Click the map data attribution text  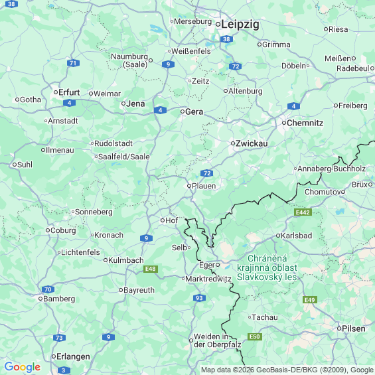pyautogui.click(x=287, y=370)
